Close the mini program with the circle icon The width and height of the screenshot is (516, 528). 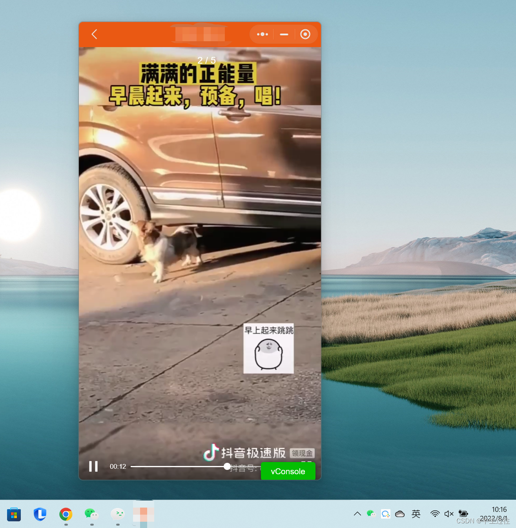pyautogui.click(x=305, y=34)
